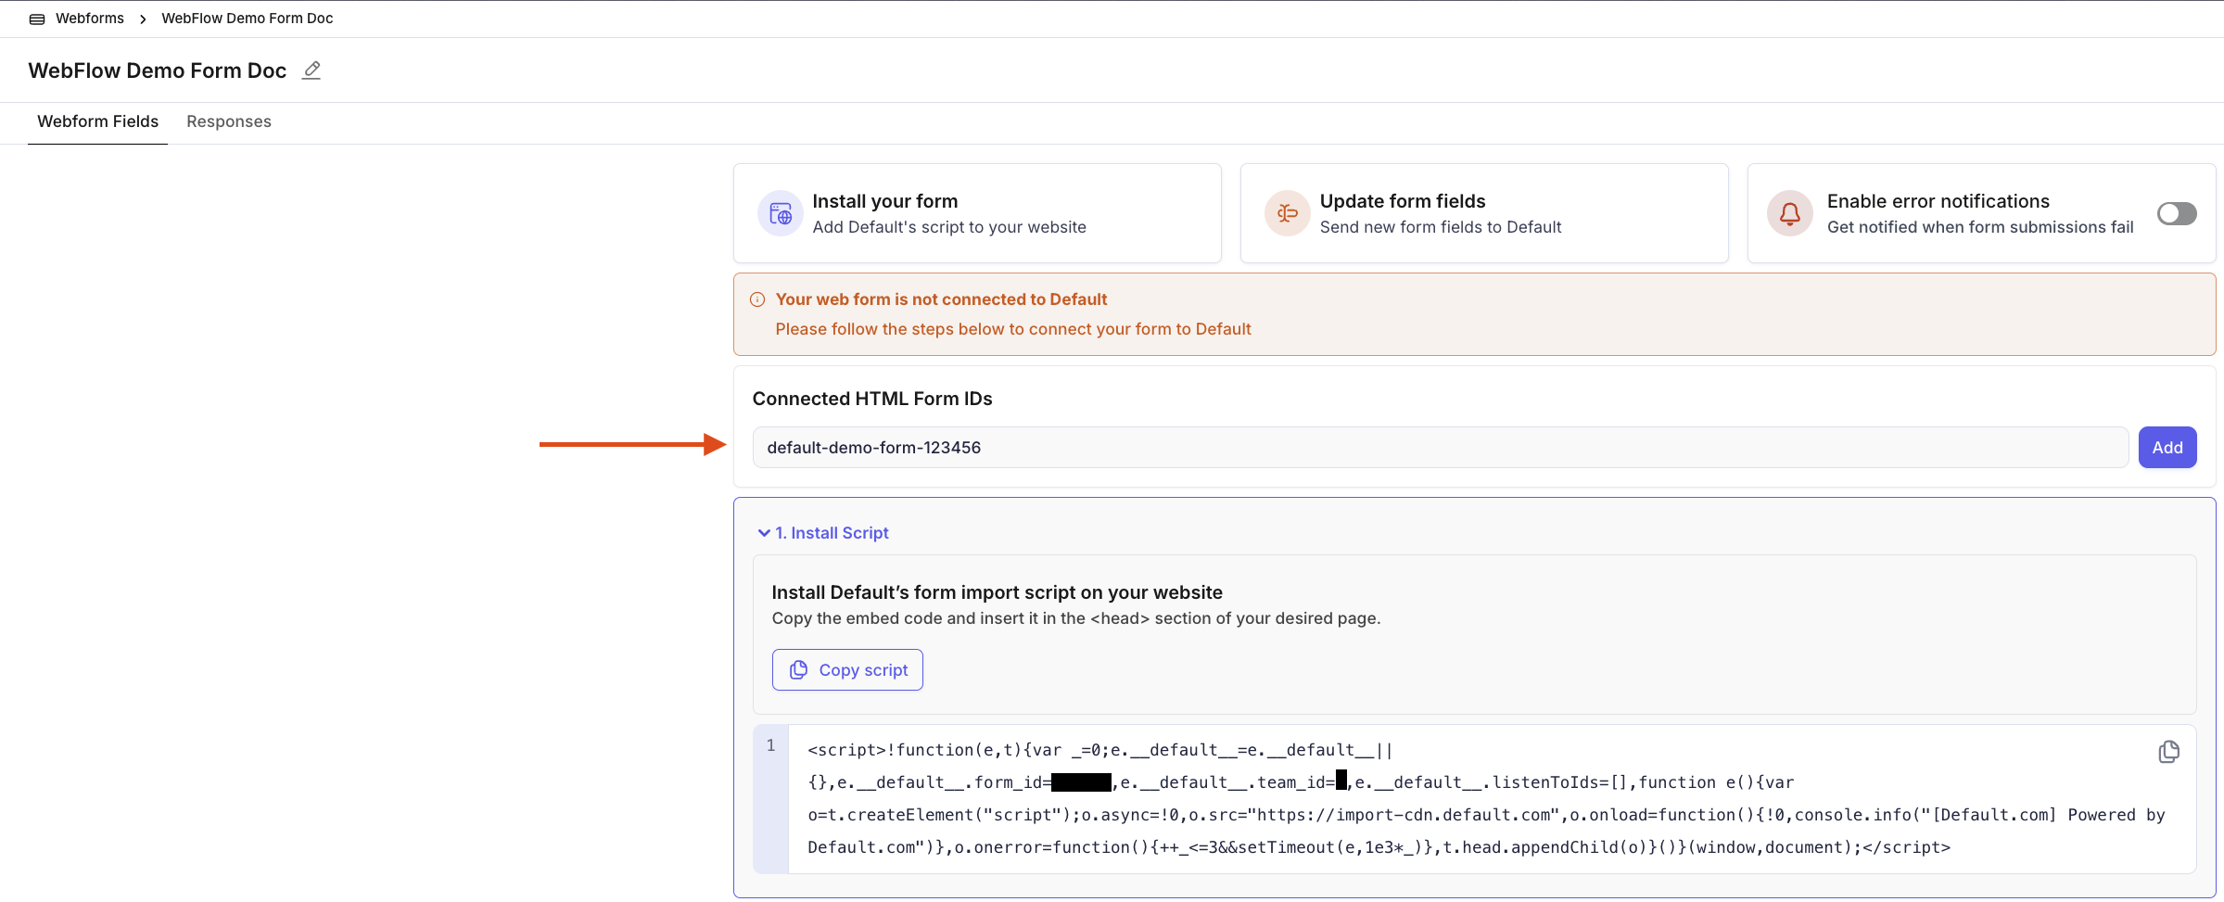Click the copy icon in code block
2224x902 pixels.
tap(2168, 752)
